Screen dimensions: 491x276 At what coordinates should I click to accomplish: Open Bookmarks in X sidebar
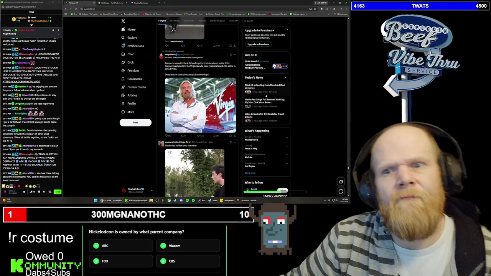click(x=131, y=79)
